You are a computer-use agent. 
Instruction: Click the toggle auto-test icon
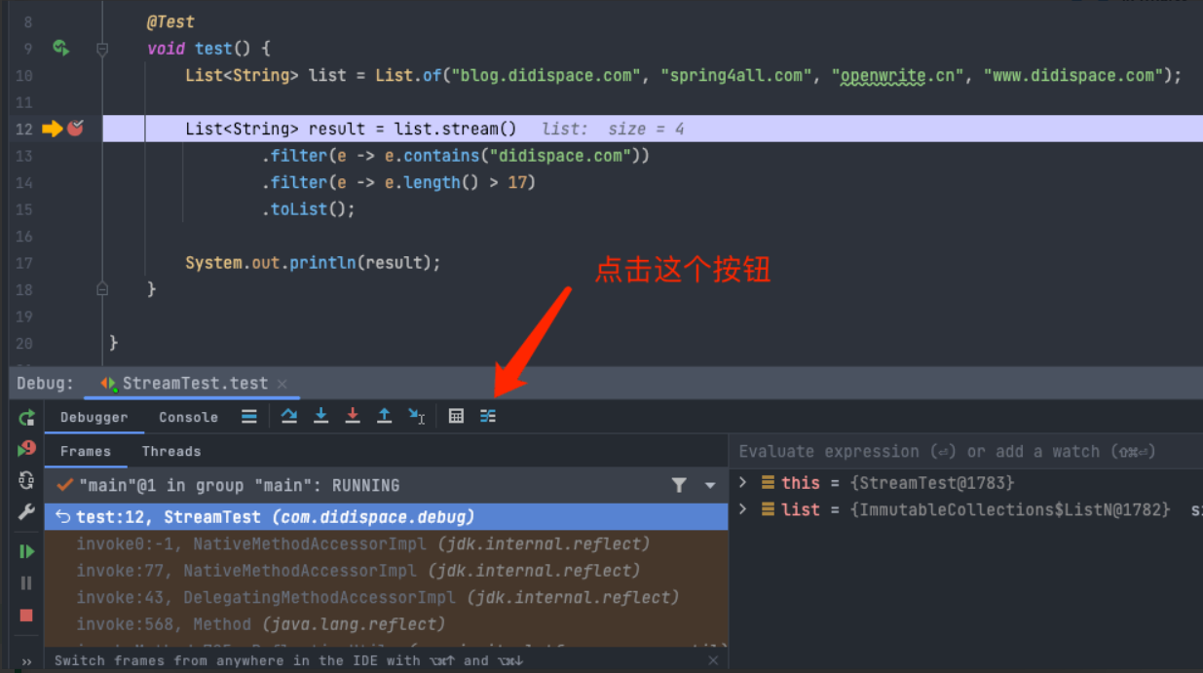coord(27,480)
